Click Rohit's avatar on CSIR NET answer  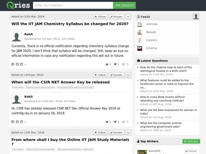[x=16, y=99]
